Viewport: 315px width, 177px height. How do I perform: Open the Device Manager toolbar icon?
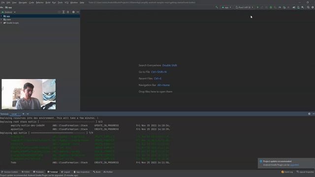[x=298, y=7]
